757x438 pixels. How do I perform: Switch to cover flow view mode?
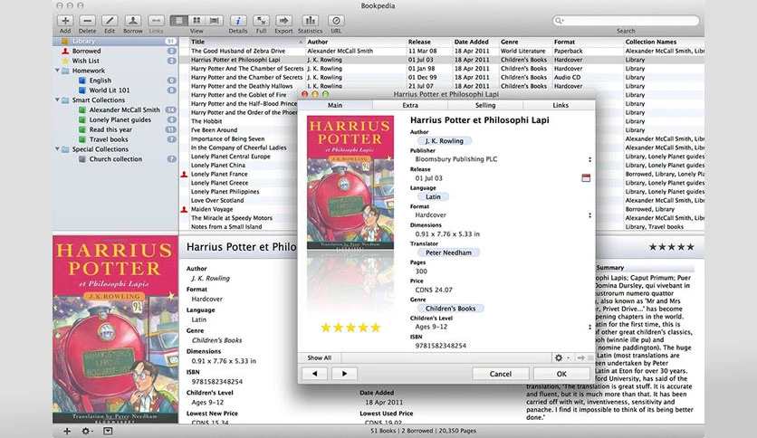215,20
